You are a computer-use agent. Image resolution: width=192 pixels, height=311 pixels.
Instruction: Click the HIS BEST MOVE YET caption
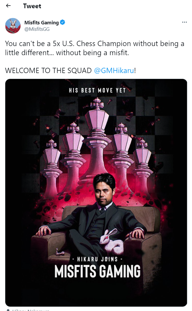point(97,90)
